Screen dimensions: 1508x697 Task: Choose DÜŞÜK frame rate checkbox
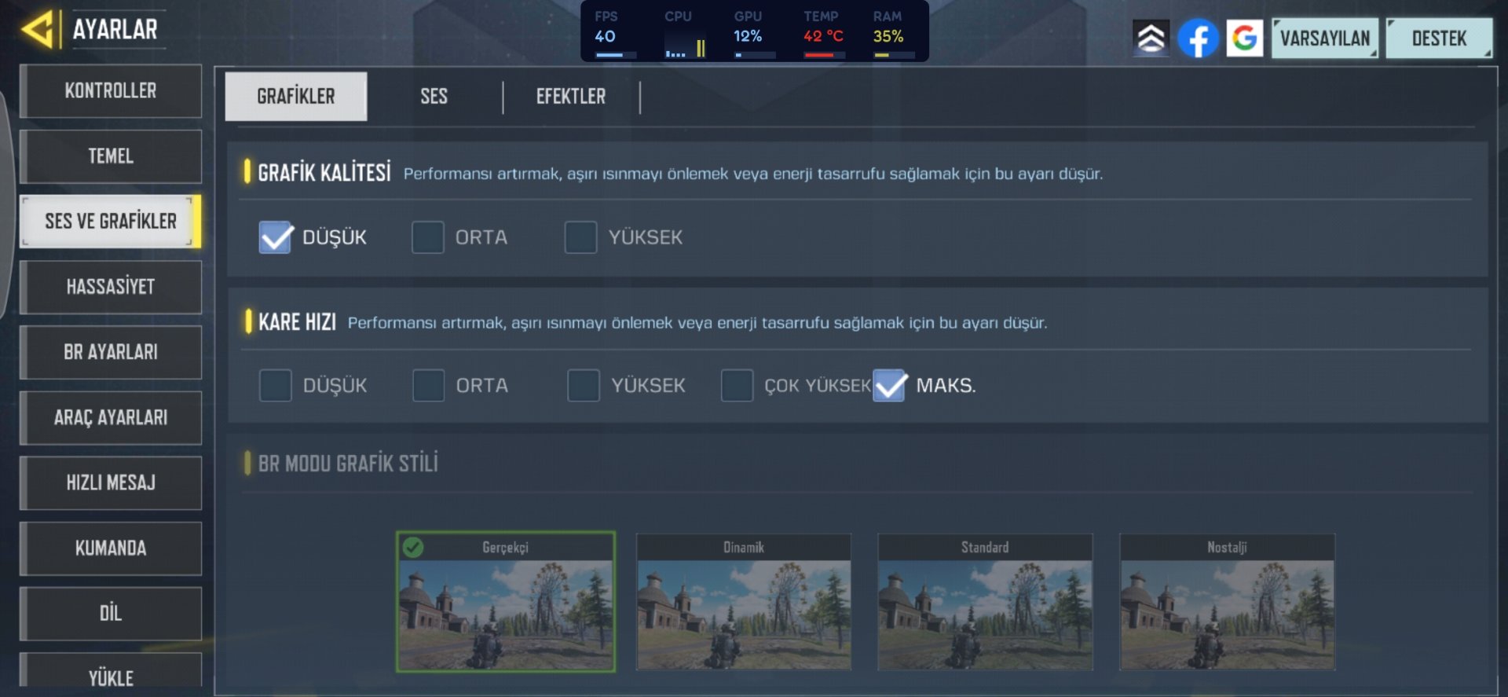[275, 385]
